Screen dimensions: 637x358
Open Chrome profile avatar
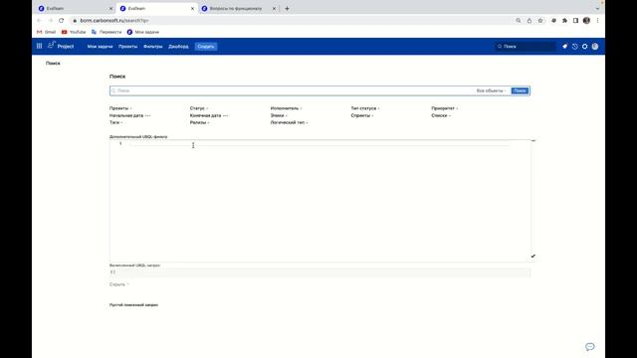[586, 20]
